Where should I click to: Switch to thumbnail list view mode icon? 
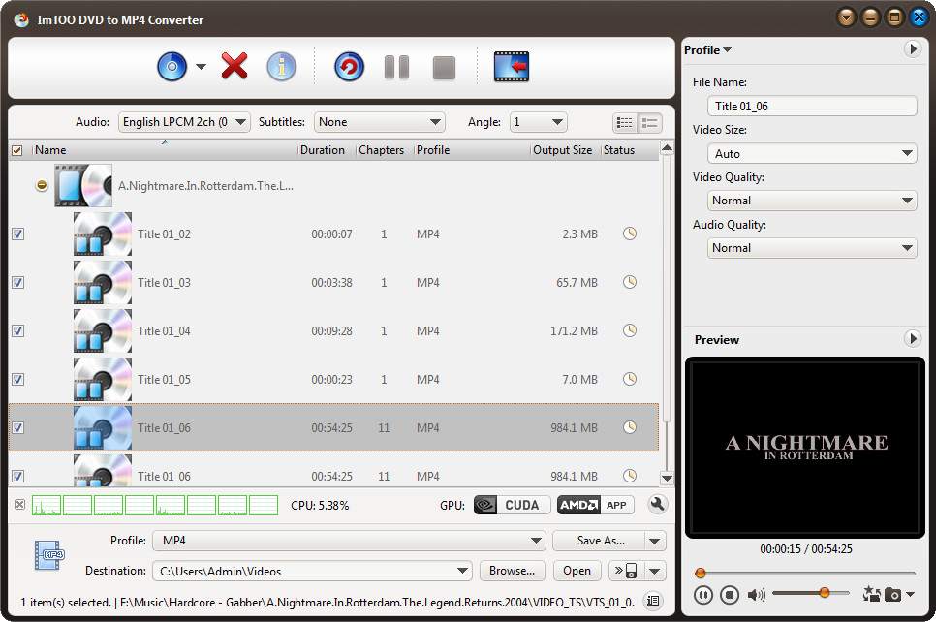point(649,123)
